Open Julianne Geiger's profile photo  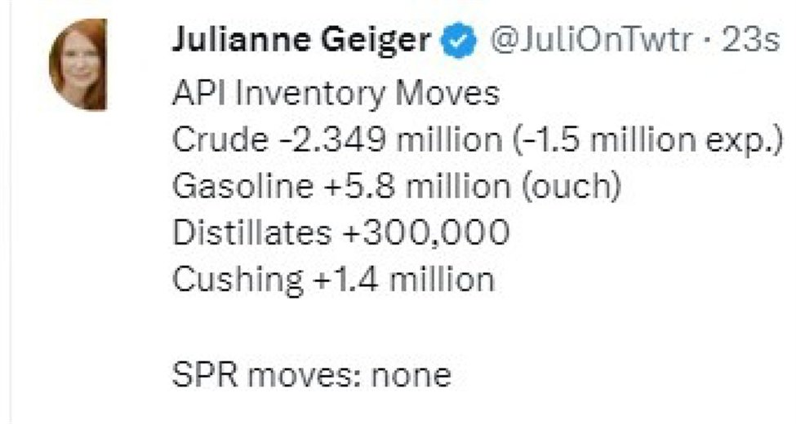[x=78, y=64]
